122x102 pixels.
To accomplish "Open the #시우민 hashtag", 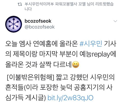I will pos(91,44).
